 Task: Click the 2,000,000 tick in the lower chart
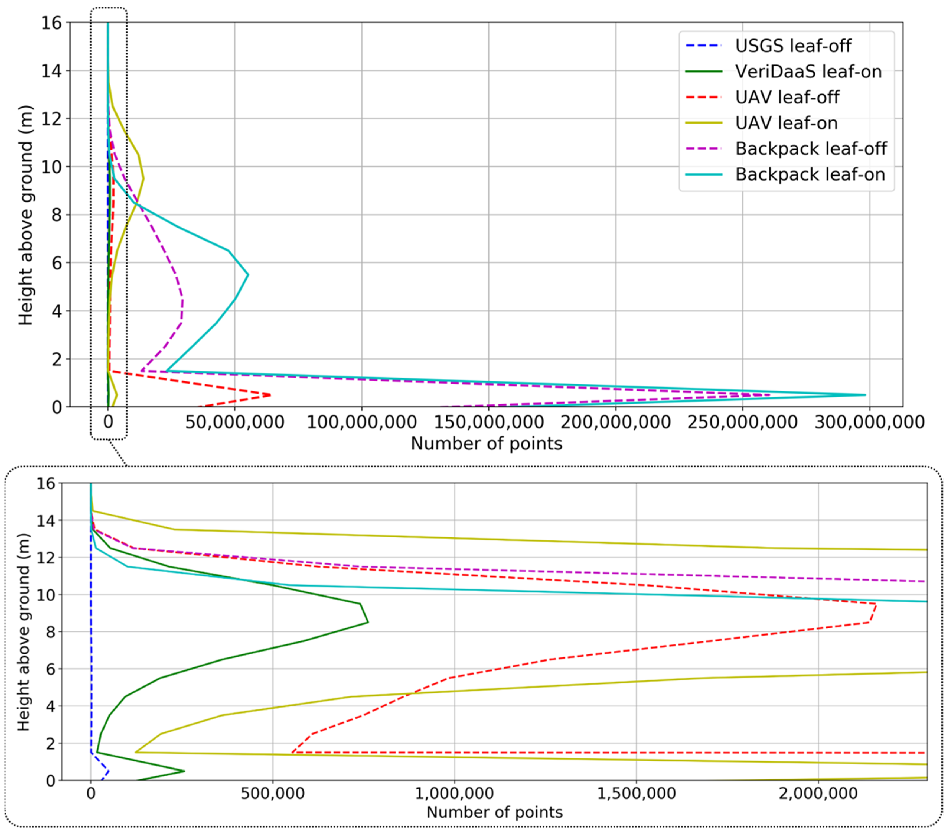click(x=818, y=793)
